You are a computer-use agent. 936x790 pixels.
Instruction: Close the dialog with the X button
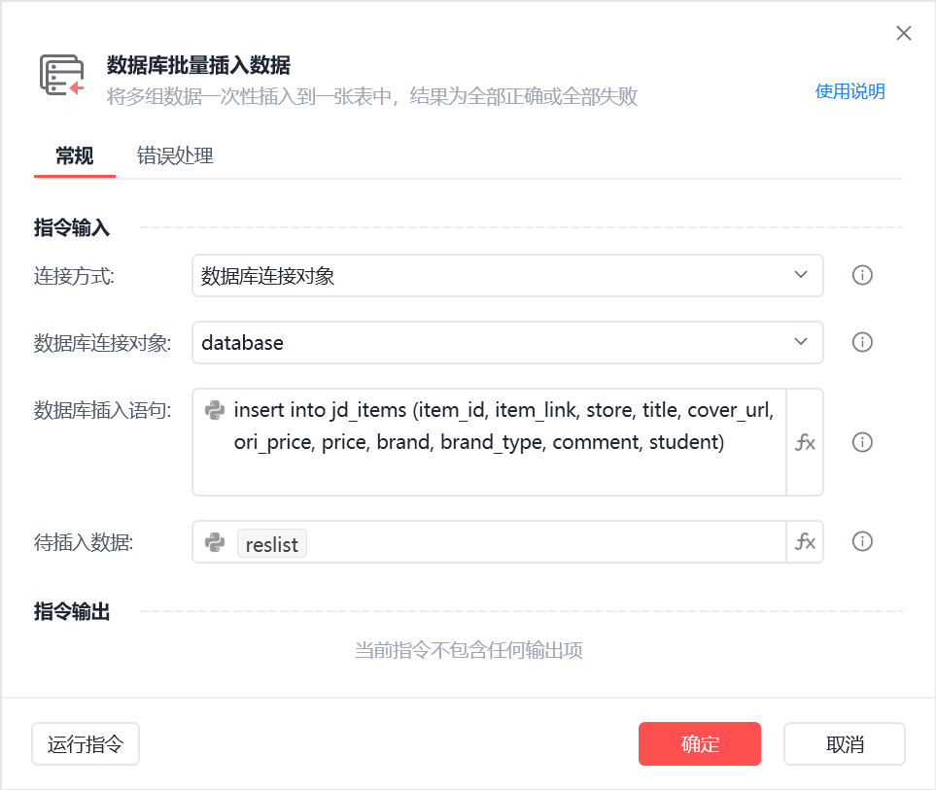(903, 32)
